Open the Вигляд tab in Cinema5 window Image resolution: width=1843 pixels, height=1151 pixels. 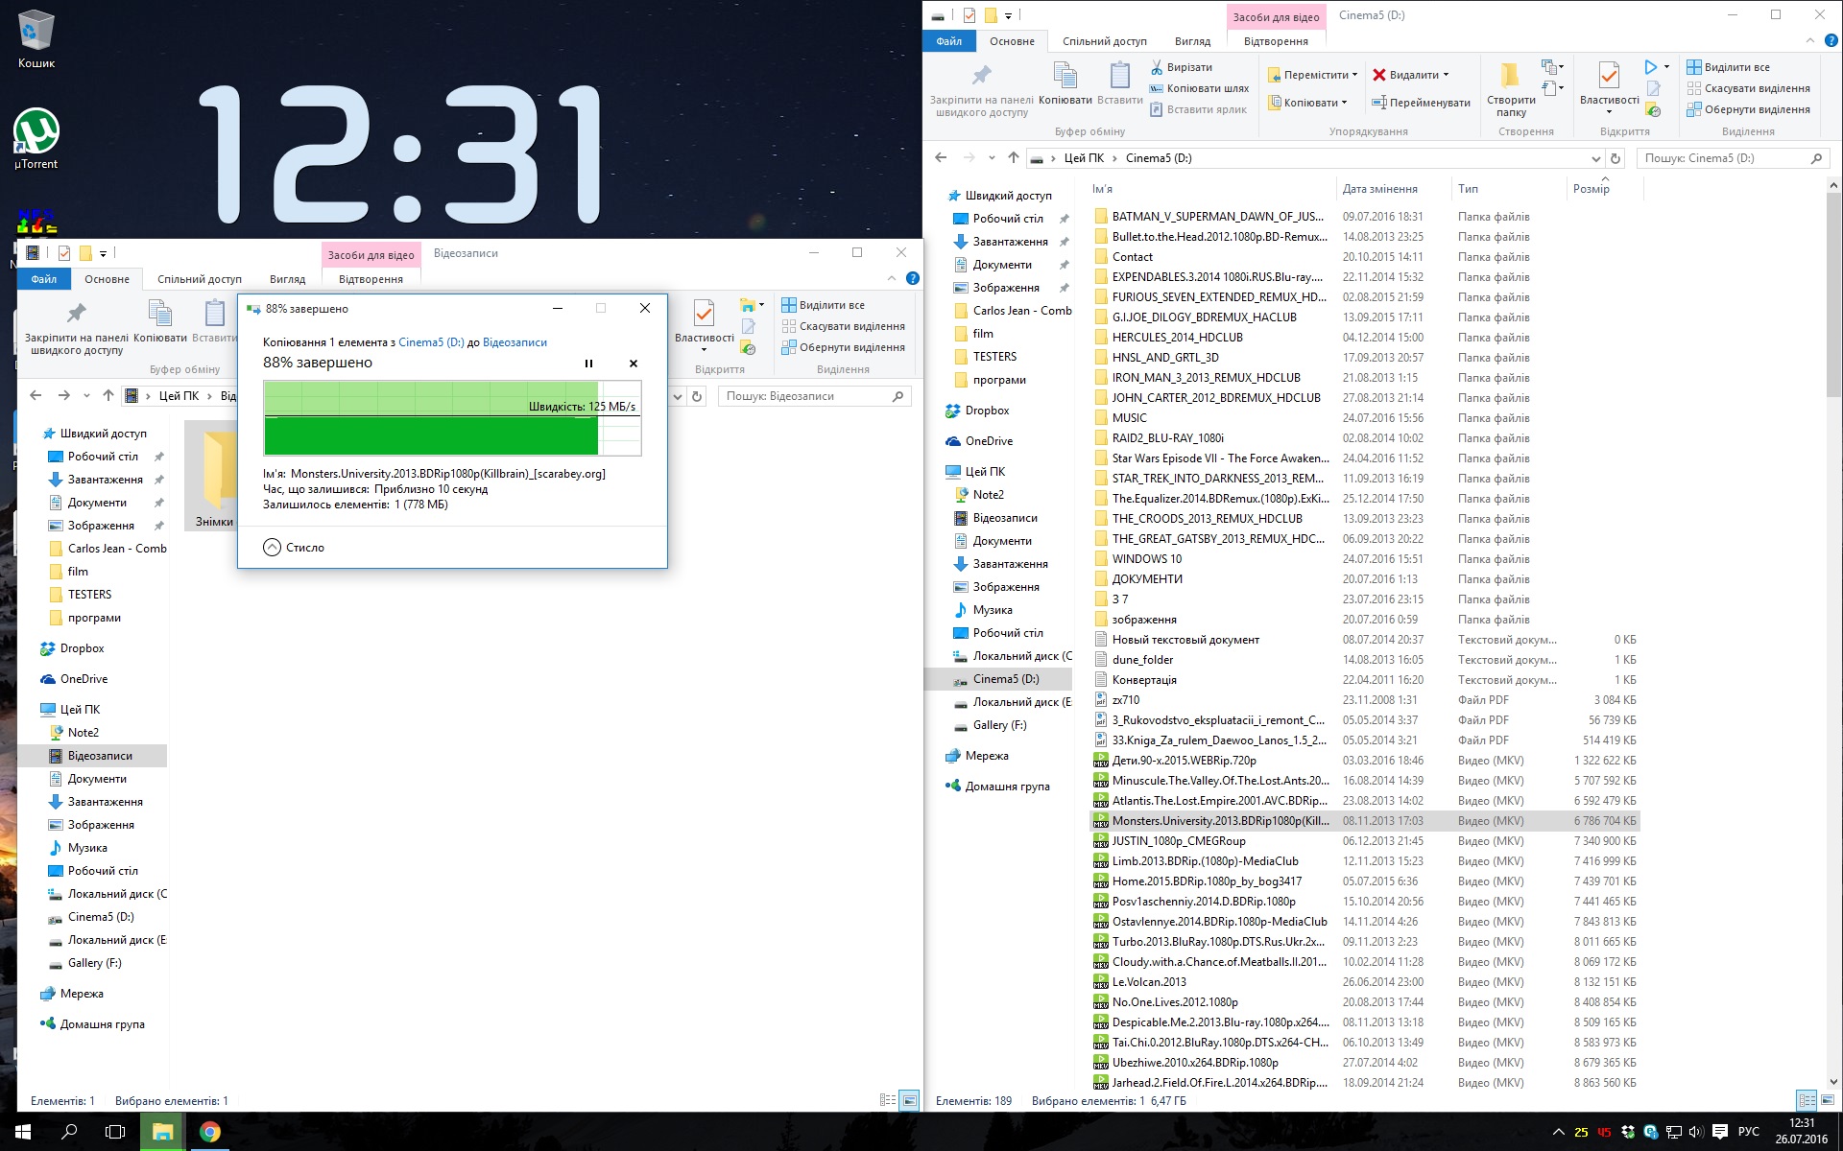(1192, 41)
